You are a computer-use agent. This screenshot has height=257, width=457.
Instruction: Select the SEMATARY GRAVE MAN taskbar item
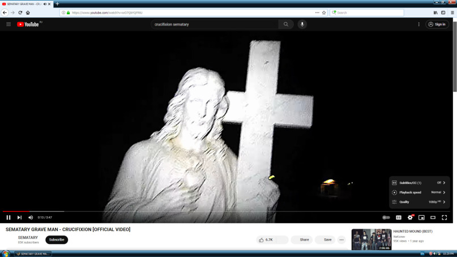click(x=33, y=254)
